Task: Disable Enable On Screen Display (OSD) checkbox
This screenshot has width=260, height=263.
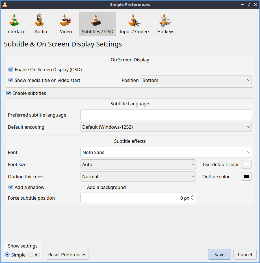Action: [x=11, y=70]
